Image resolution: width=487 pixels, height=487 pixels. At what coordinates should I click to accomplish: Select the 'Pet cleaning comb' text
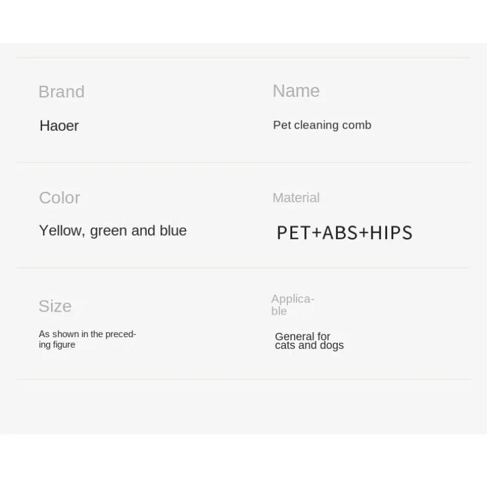pos(322,125)
